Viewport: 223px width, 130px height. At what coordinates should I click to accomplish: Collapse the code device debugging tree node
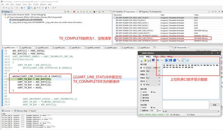coord(3,15)
